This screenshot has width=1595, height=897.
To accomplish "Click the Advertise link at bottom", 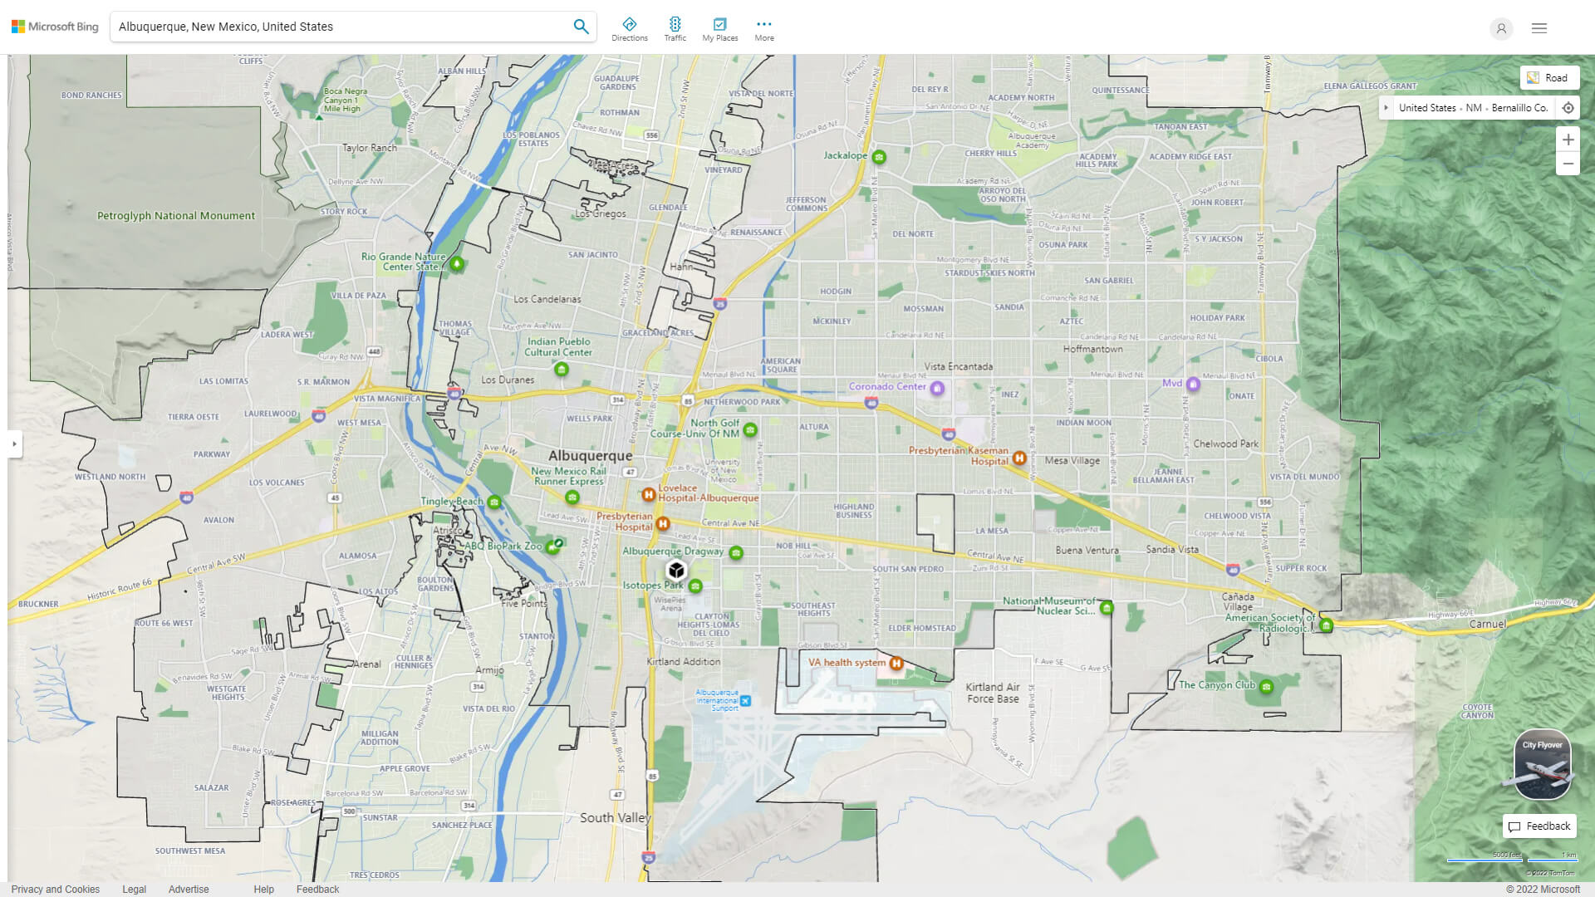I will [187, 890].
